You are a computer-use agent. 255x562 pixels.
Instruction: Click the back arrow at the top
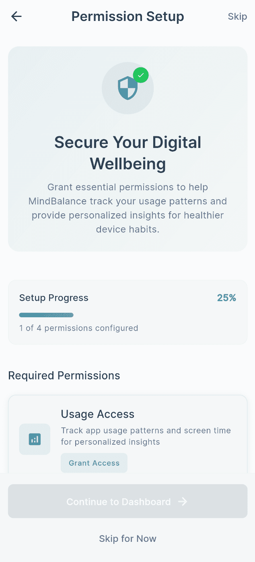tap(16, 17)
